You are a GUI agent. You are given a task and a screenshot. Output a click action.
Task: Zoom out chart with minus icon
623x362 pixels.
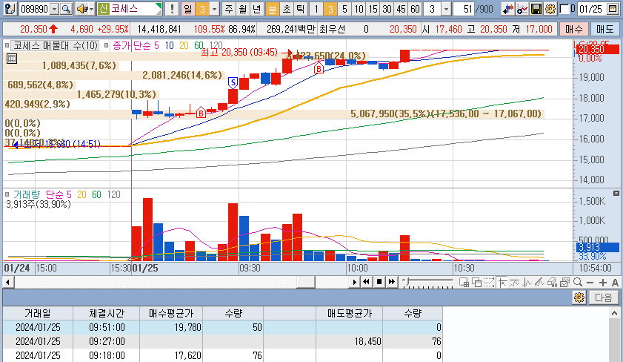[x=590, y=283]
